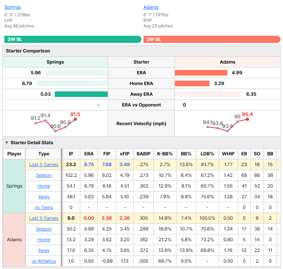Collapse the Starter Detail Stats section
Image resolution: width=283 pixels, height=269 pixels.
click(7, 143)
